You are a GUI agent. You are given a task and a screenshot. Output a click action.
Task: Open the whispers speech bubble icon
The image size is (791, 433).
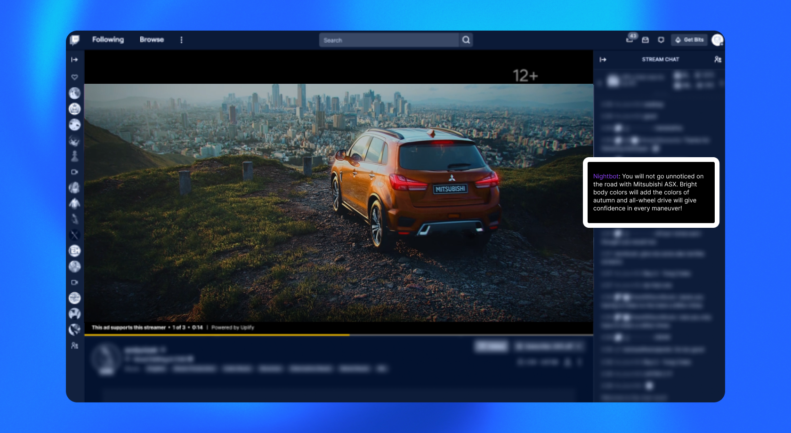point(661,40)
